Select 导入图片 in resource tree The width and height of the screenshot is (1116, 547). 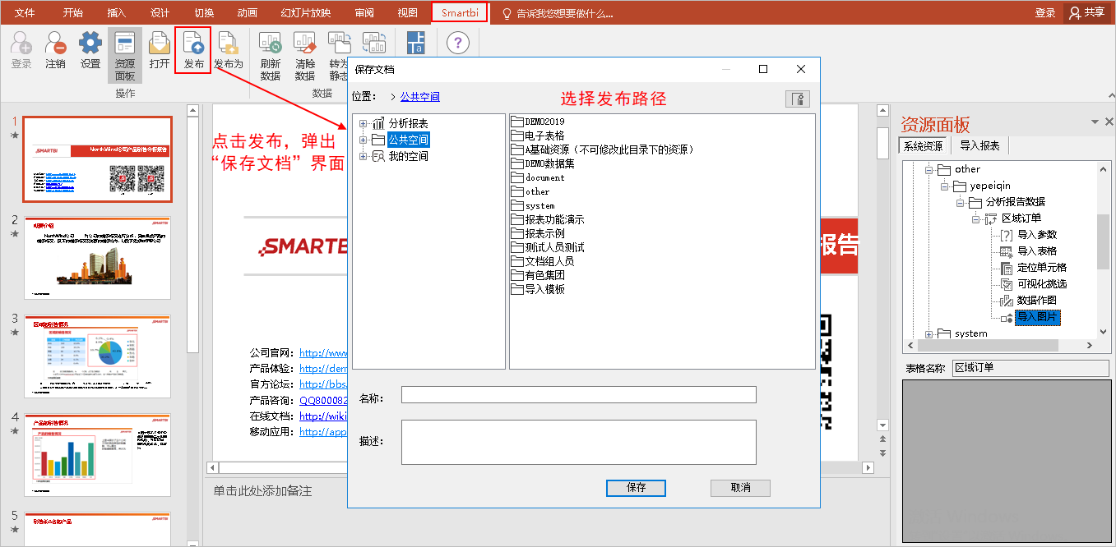click(1038, 317)
